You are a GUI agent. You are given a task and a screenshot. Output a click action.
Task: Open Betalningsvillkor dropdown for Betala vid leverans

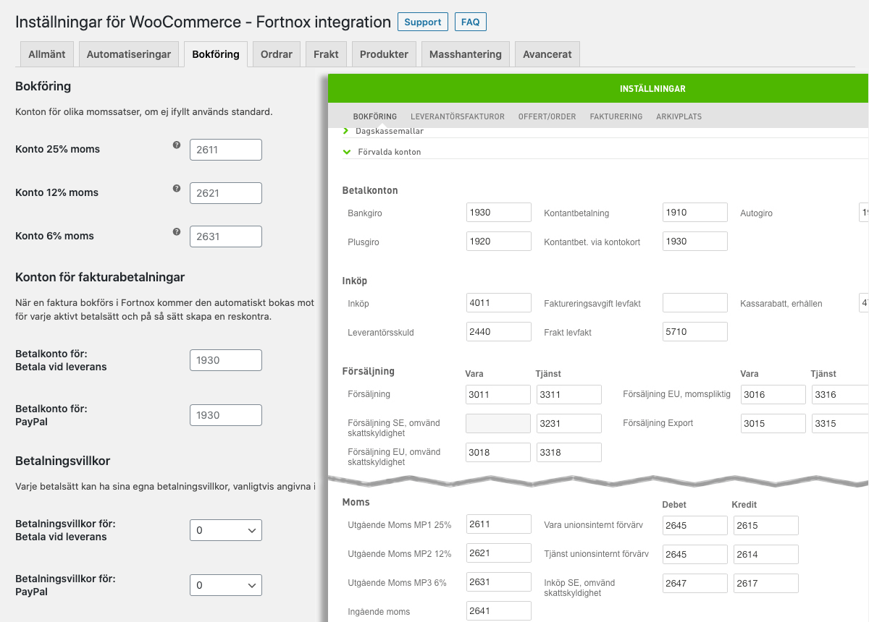click(x=225, y=530)
